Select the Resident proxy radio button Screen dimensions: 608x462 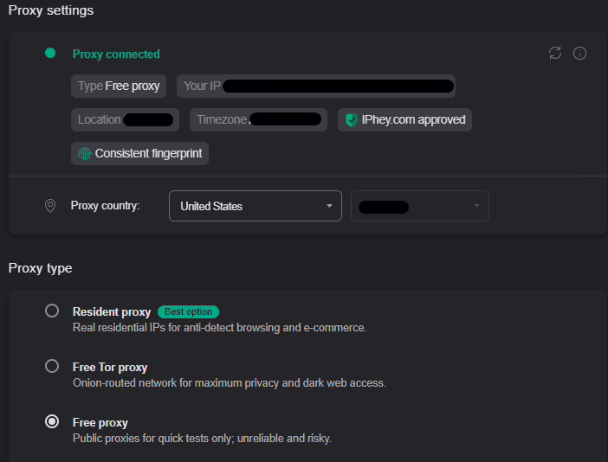click(52, 311)
